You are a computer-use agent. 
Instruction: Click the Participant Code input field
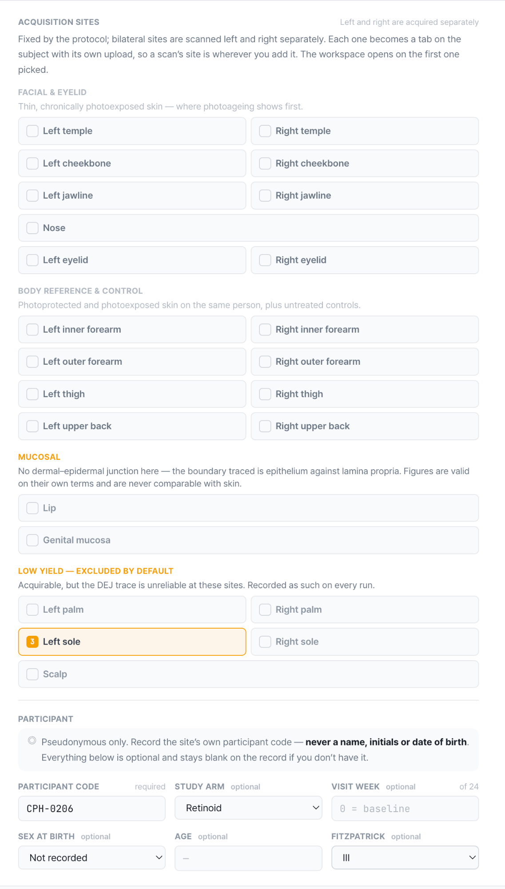coord(91,808)
